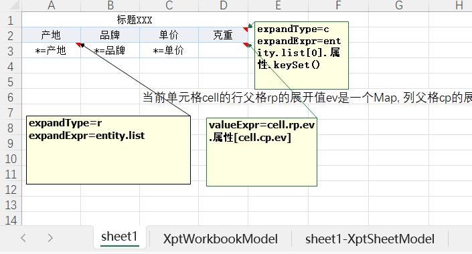Click the expandType=c comment box
Viewport: 472px width, 254px height.
[x=301, y=55]
